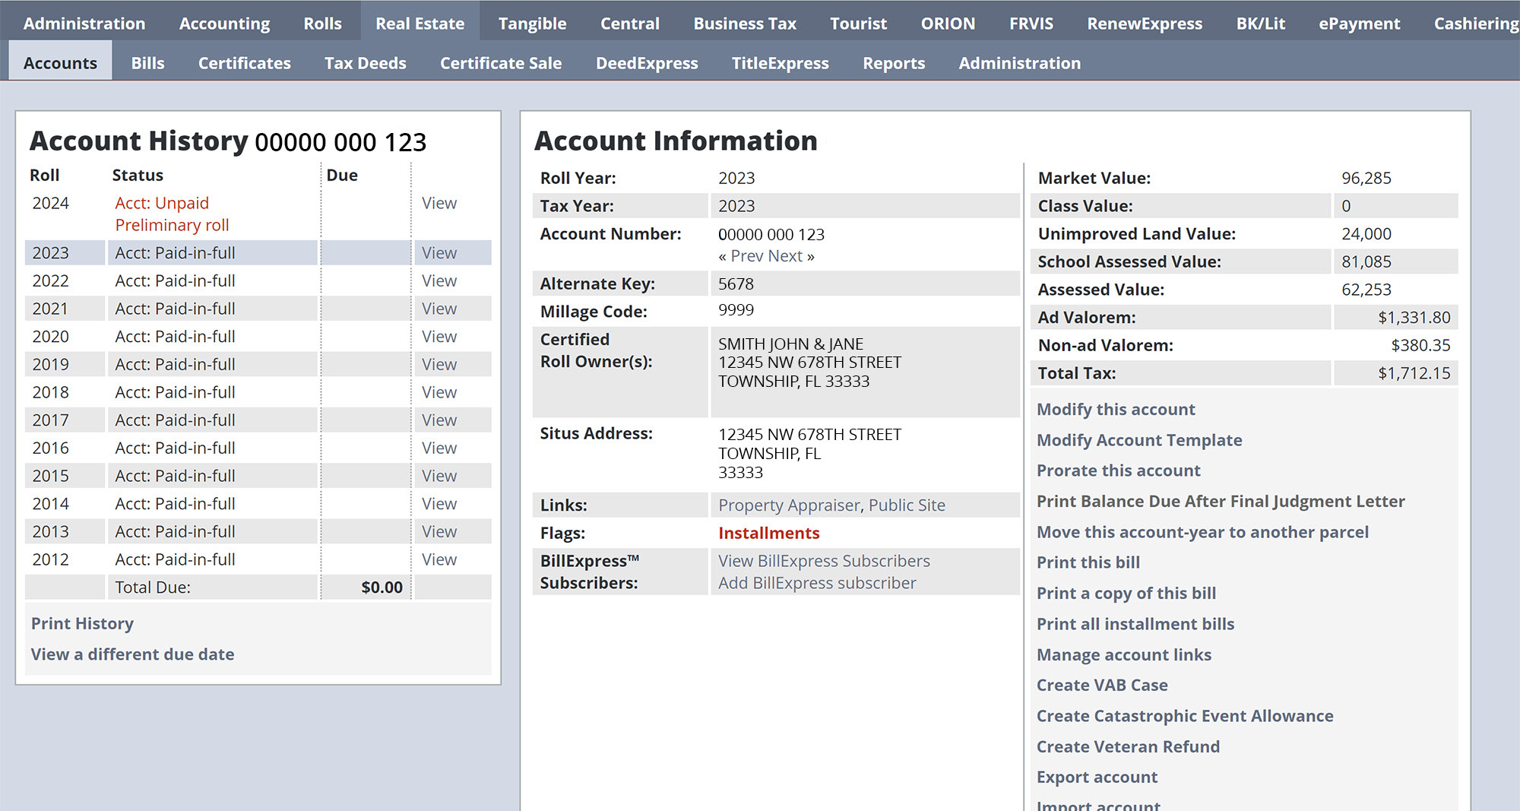Open the Accounting top menu
The image size is (1520, 811).
224,24
